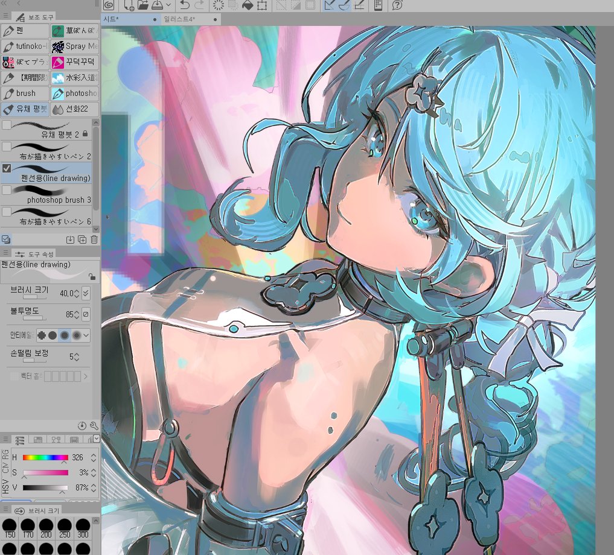Undo the last stroke

click(x=184, y=5)
